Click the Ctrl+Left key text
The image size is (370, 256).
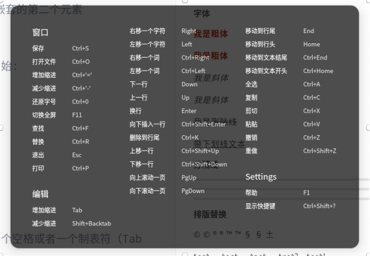click(x=193, y=71)
